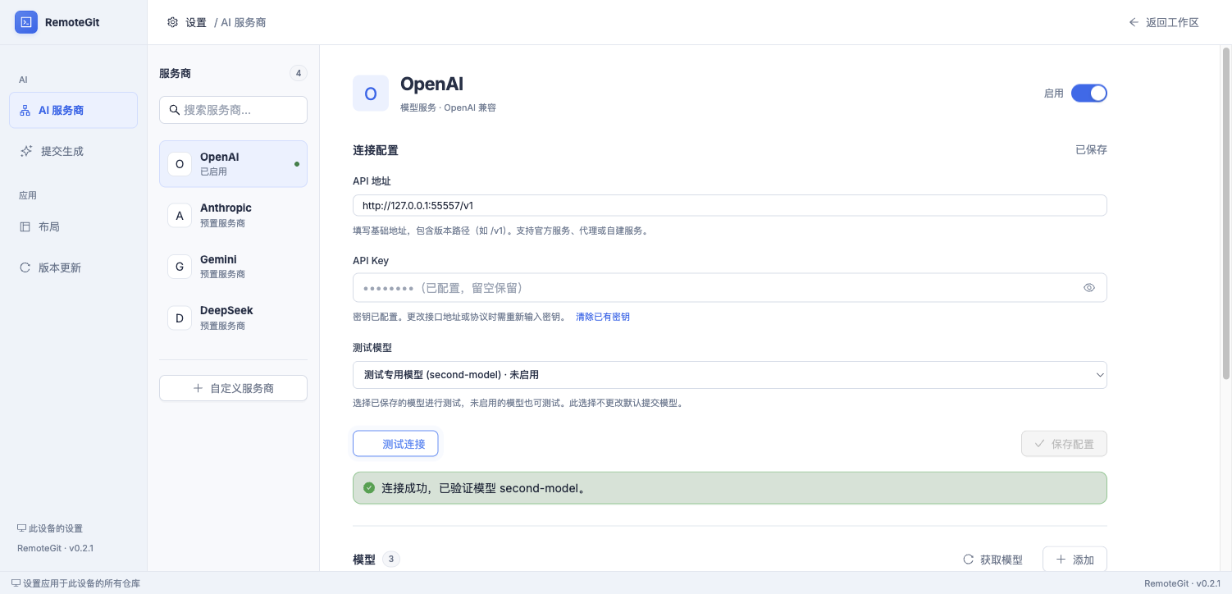This screenshot has width=1232, height=594.
Task: Click the green success check icon
Action: [369, 487]
